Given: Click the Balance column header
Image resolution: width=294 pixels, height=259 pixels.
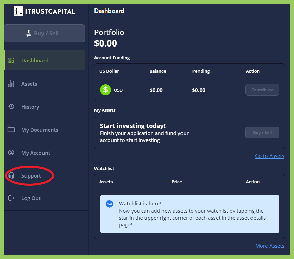Looking at the screenshot, I should pos(158,71).
